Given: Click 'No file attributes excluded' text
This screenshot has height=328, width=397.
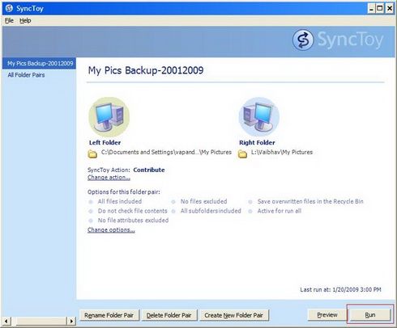Looking at the screenshot, I should (133, 221).
